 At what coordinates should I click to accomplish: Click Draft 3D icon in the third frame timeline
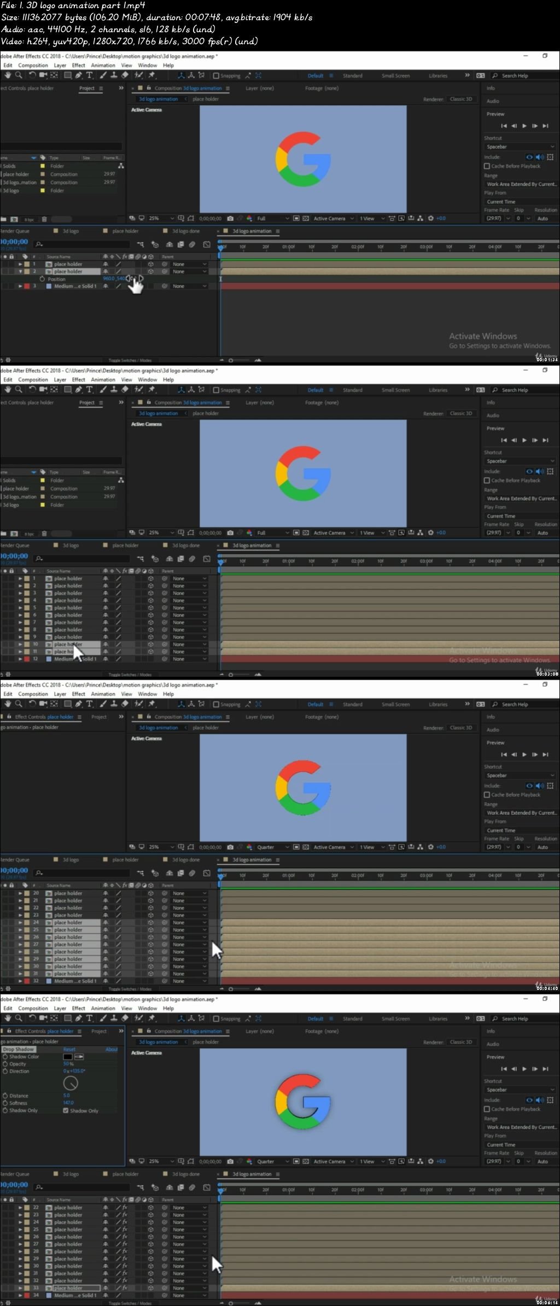coord(155,873)
